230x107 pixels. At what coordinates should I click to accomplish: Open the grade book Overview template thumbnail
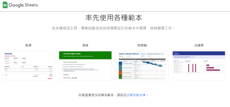[199, 66]
